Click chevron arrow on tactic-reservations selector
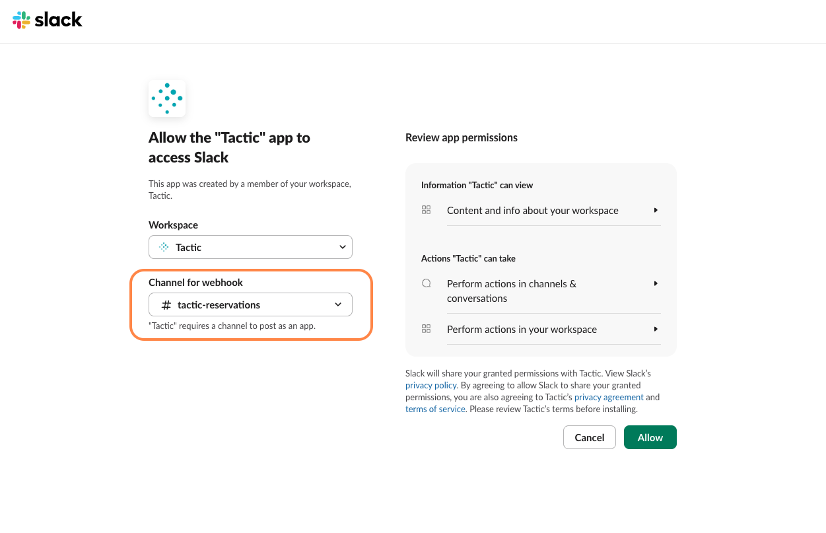The height and width of the screenshot is (533, 826). [338, 305]
